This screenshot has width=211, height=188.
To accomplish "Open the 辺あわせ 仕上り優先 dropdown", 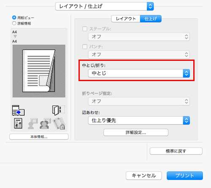I will [139, 120].
